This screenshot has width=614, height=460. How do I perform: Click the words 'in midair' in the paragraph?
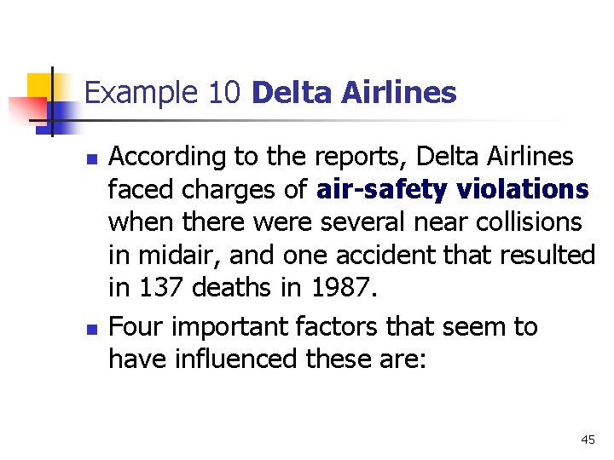pos(162,255)
